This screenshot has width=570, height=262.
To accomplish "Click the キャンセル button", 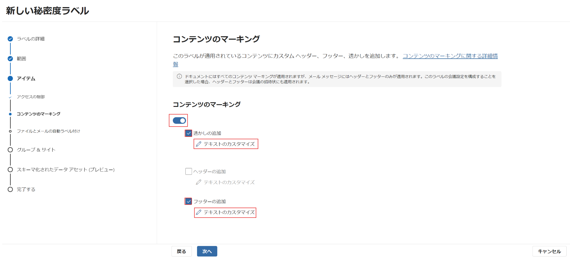I will [x=549, y=251].
